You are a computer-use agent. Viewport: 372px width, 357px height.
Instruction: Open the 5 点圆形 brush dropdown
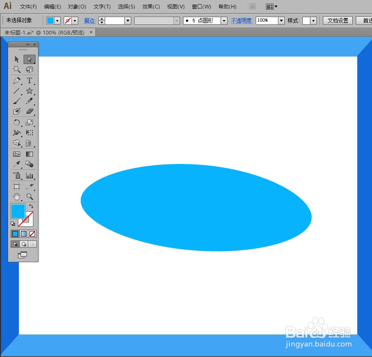point(224,21)
